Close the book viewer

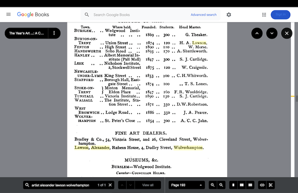click(286, 33)
